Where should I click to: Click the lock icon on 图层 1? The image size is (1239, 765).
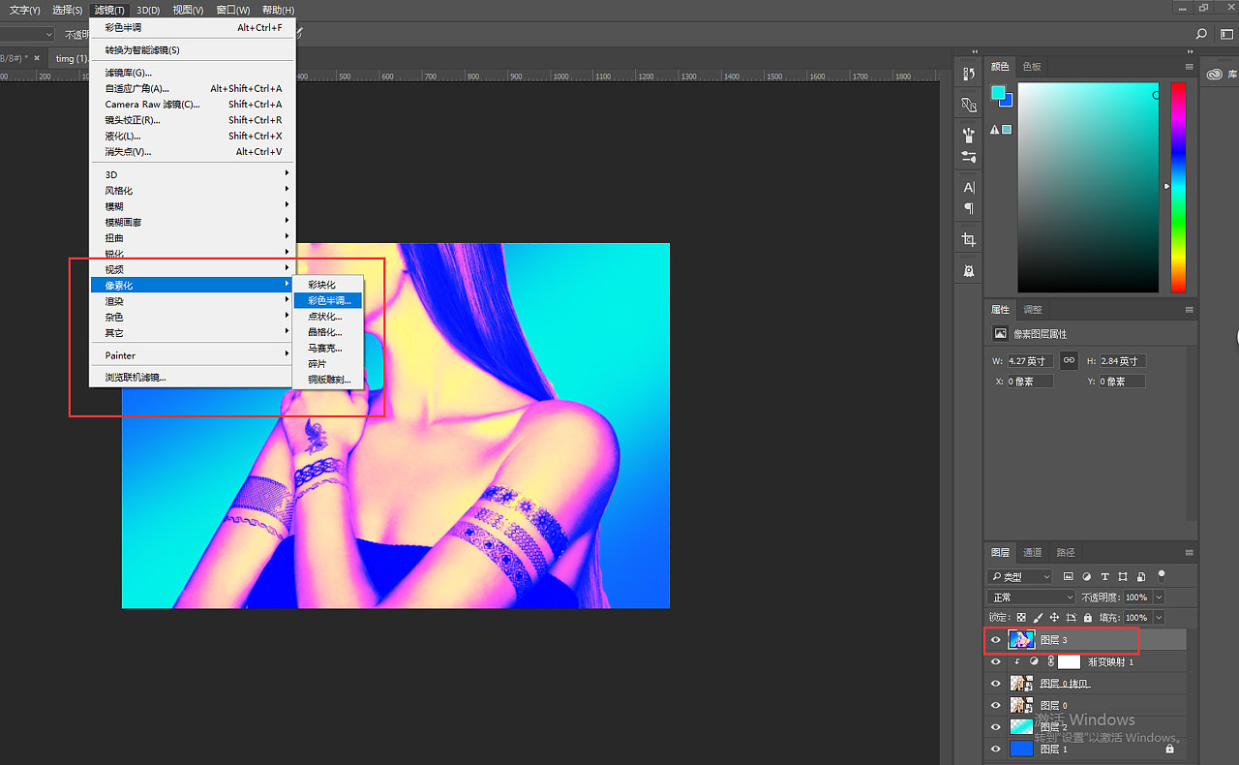(x=1169, y=749)
